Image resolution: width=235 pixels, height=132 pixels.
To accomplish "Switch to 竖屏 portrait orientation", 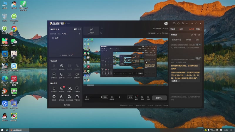I will click(x=79, y=29).
